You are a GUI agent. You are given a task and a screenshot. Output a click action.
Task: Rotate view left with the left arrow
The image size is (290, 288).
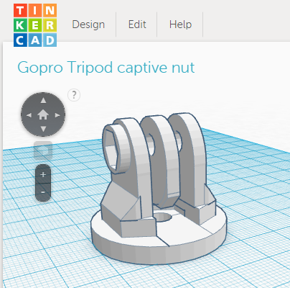tap(29, 115)
